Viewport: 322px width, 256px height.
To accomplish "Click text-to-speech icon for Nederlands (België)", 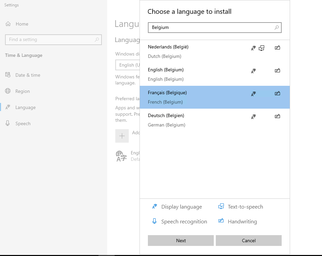I will tap(261, 48).
